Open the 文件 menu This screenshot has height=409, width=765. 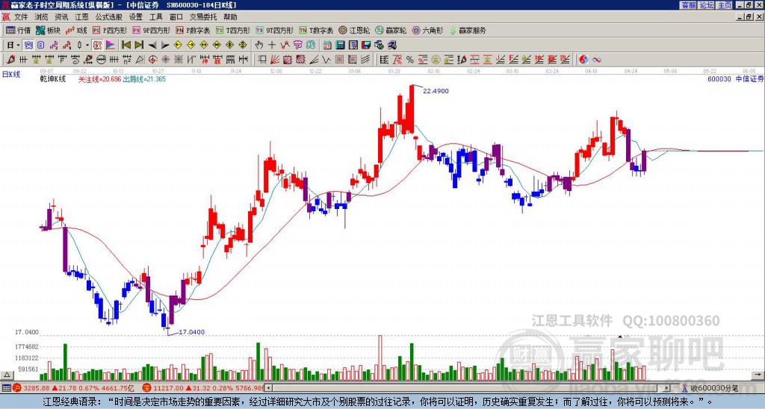tap(21, 17)
